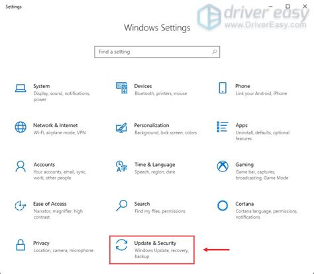
Task: Click 'Bluetooth, printers, mouse' description
Action: (161, 93)
